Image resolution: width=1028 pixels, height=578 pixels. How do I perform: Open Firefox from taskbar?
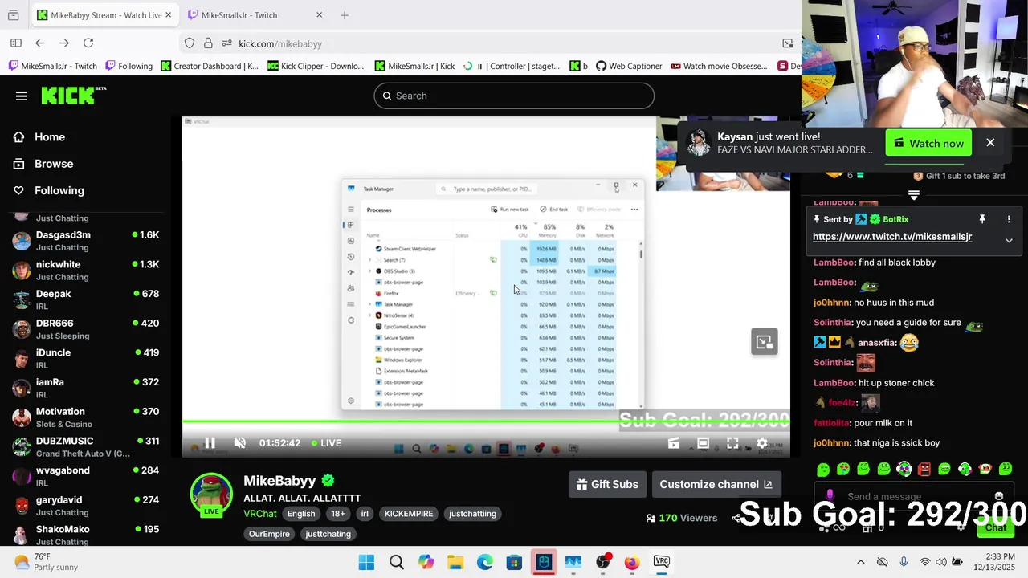[632, 562]
